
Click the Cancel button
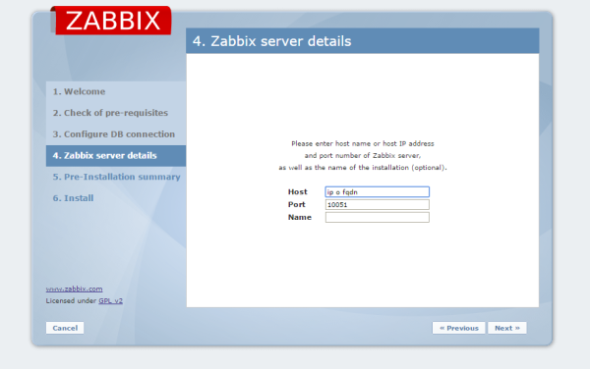(x=65, y=328)
